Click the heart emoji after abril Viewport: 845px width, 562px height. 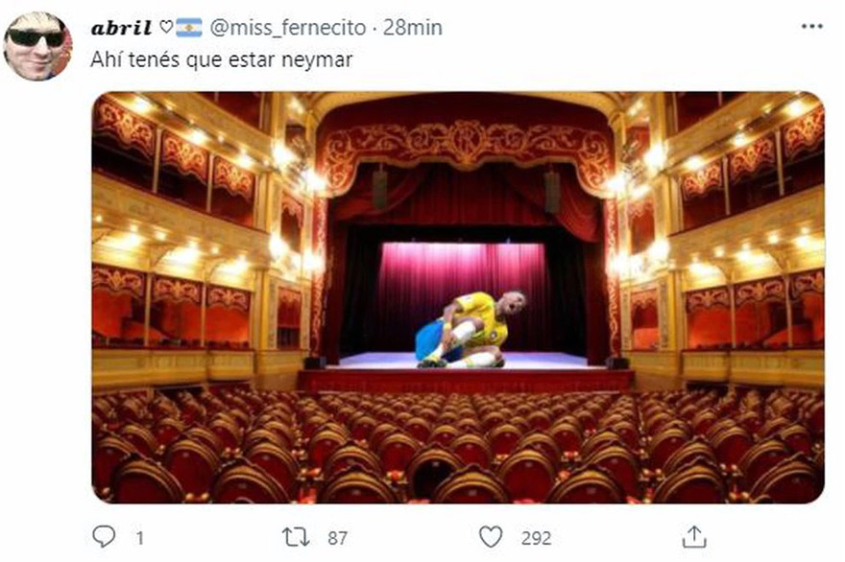166,27
